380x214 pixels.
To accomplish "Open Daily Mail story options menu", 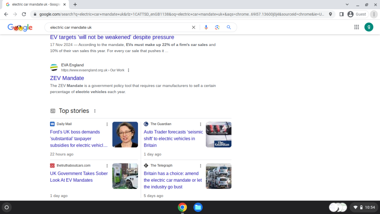I will (x=107, y=124).
